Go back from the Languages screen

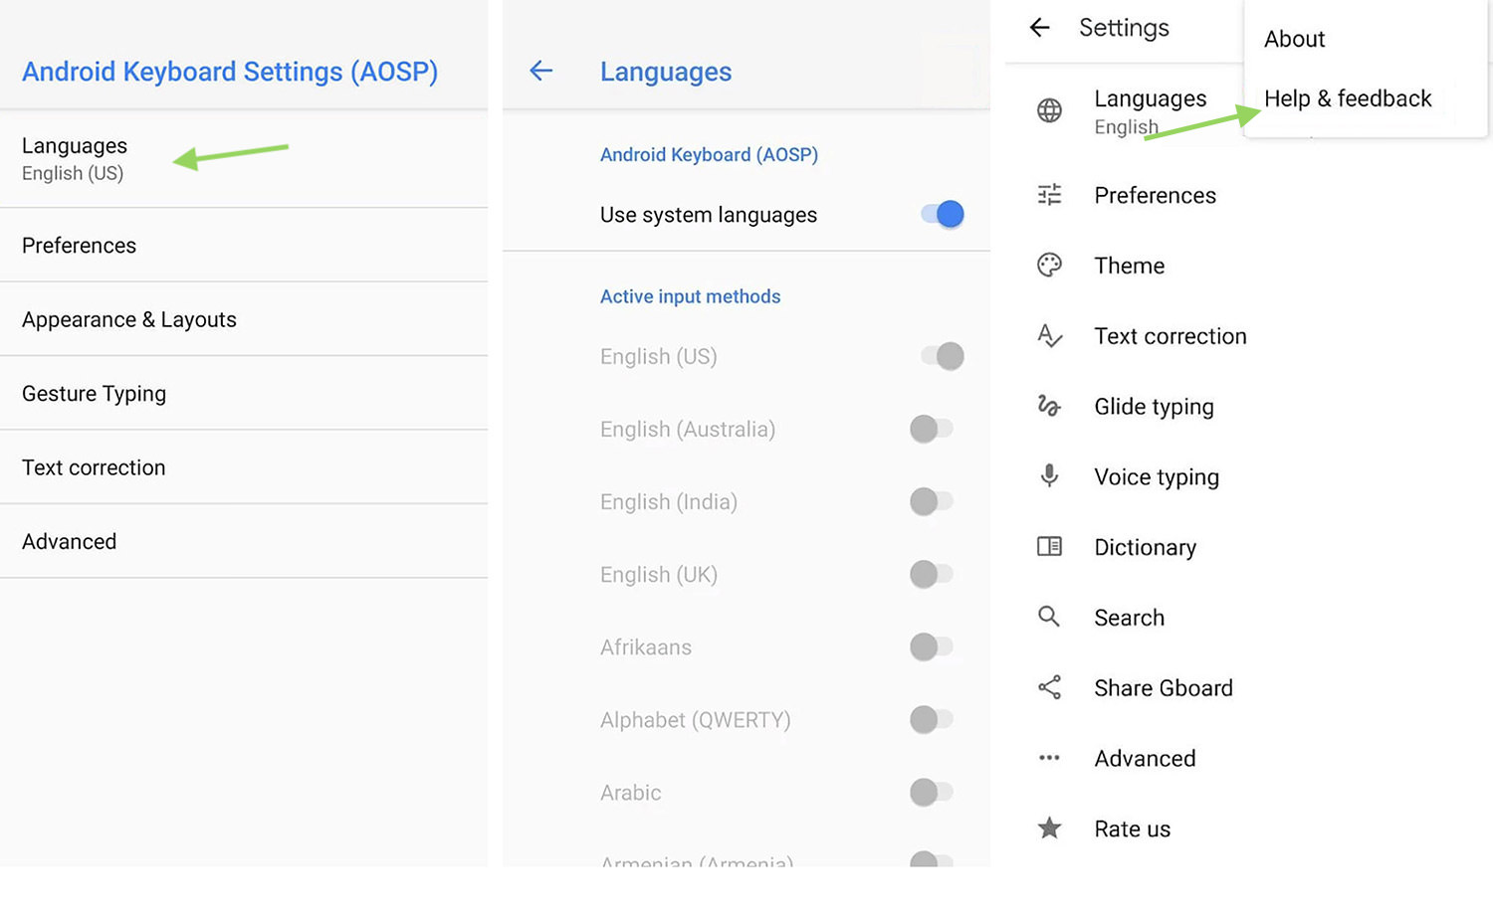(541, 71)
